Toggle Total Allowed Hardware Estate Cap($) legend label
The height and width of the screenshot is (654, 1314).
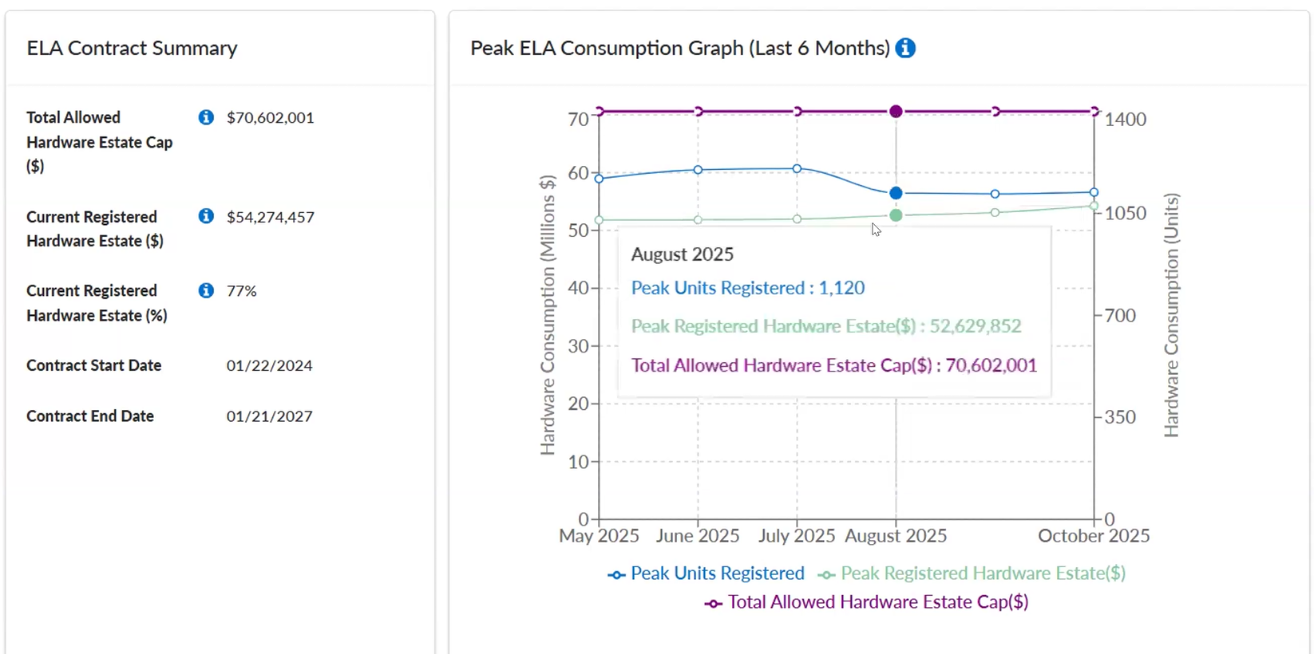point(878,602)
